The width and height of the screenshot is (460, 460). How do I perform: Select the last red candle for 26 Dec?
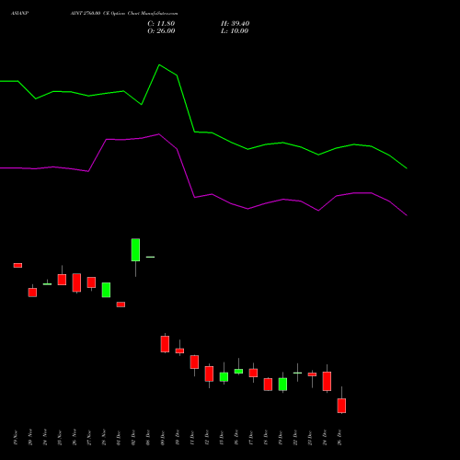tap(341, 406)
